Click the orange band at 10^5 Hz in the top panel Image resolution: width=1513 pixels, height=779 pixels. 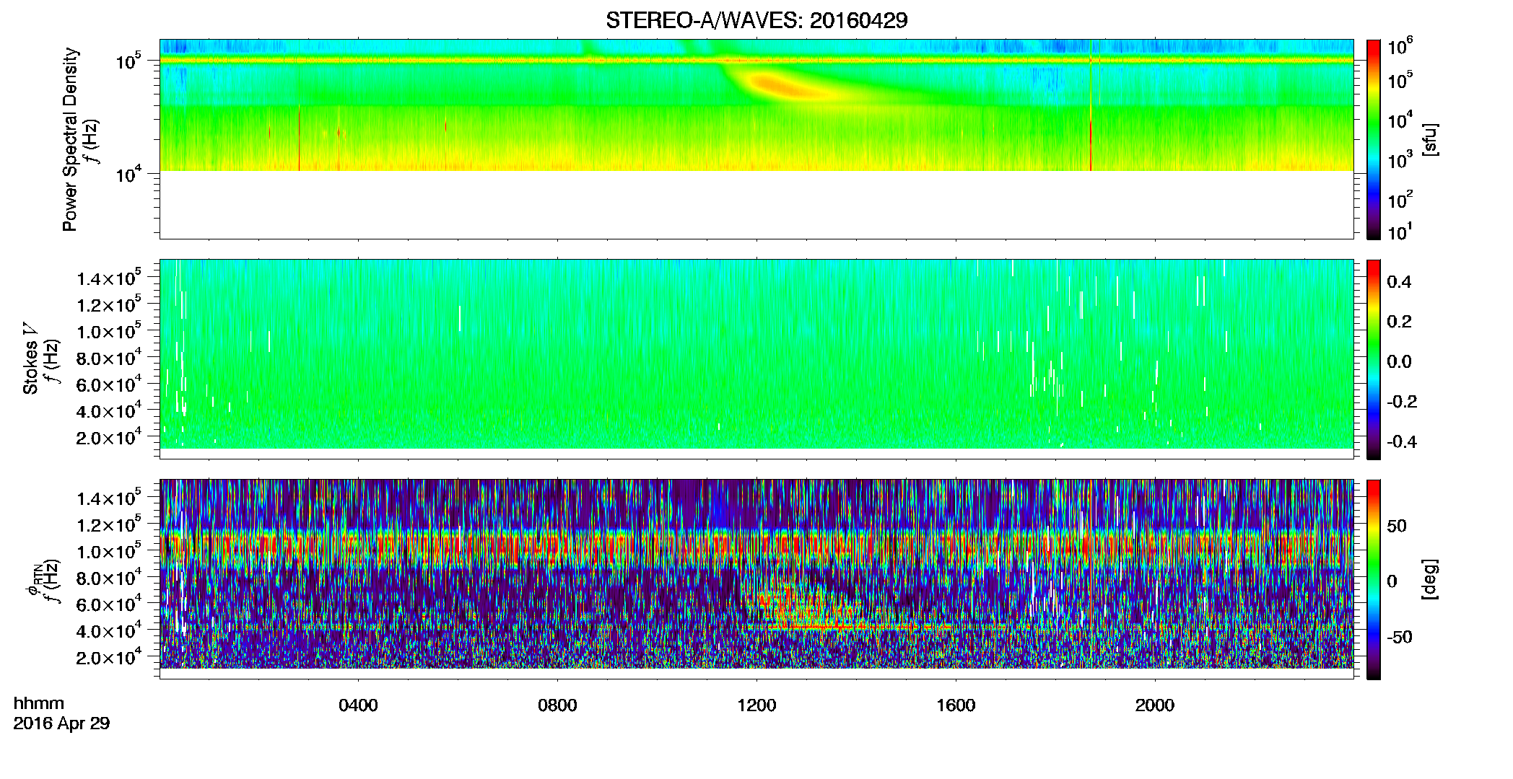pos(756,61)
